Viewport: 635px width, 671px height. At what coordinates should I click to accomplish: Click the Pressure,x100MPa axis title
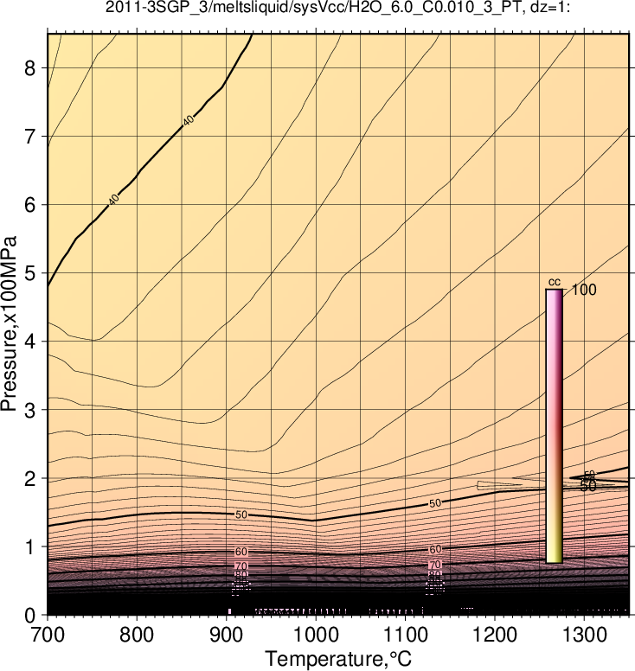[9, 323]
